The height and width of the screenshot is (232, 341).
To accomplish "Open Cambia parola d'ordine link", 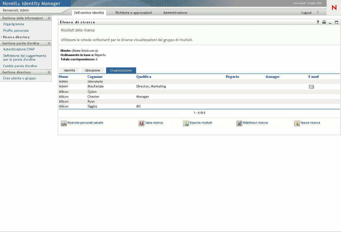I will coord(20,66).
